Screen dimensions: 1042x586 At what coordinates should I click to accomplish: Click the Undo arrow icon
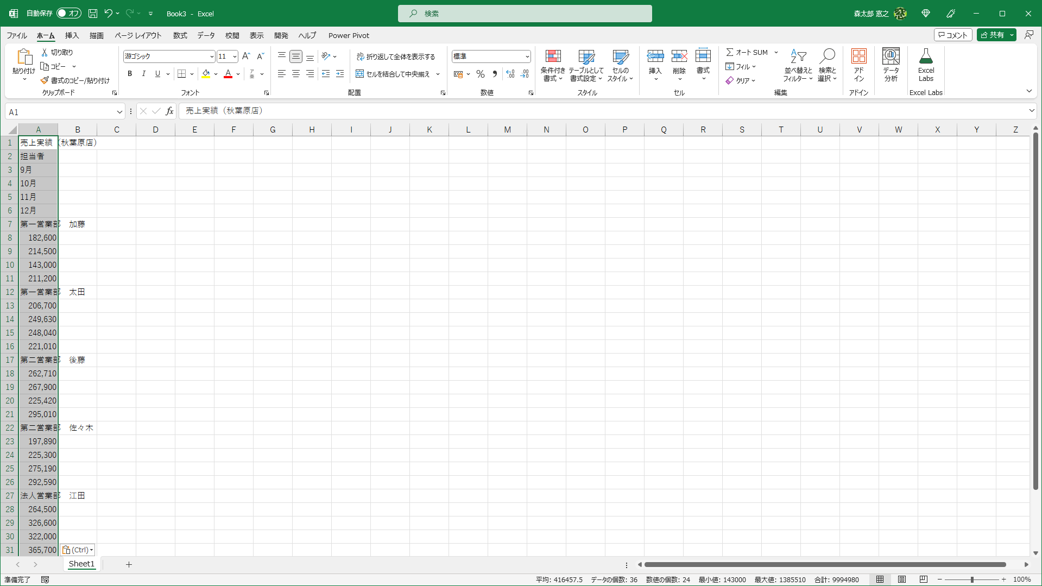pyautogui.click(x=109, y=14)
